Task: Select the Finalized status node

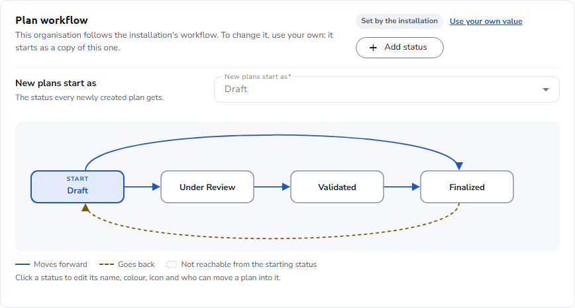Action: click(467, 187)
